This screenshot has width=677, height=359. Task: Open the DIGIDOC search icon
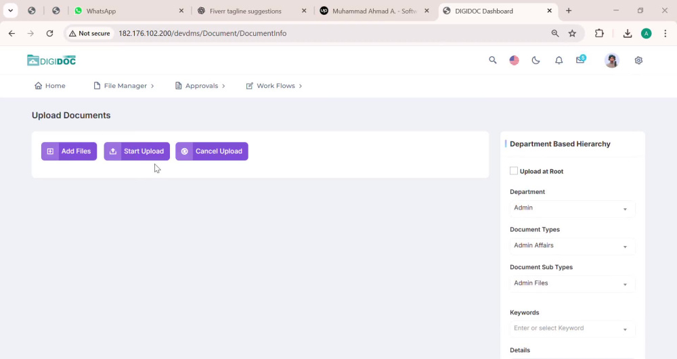coord(493,60)
